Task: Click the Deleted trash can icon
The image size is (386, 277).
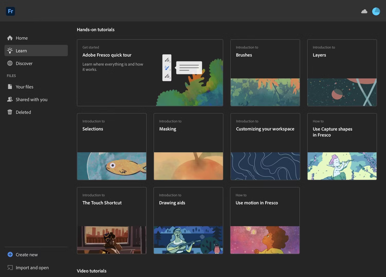Action: point(10,112)
